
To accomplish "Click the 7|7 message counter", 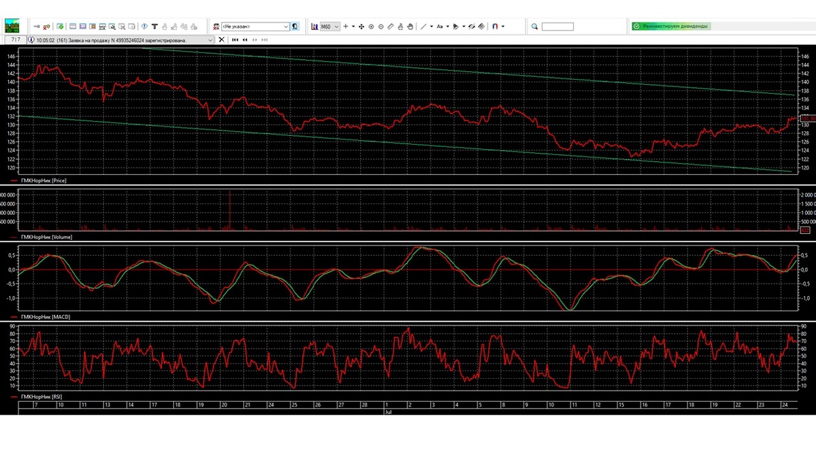I will [15, 39].
